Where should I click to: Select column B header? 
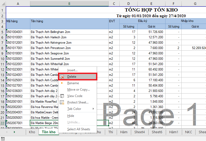pos(69,3)
